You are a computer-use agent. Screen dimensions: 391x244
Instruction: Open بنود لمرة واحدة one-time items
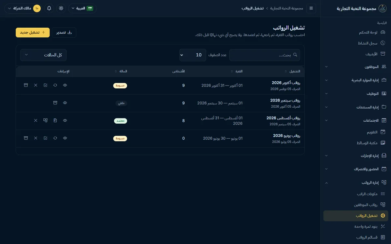[356, 226]
